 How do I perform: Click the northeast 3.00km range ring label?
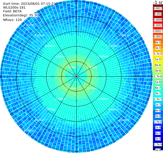(x=113, y=46)
